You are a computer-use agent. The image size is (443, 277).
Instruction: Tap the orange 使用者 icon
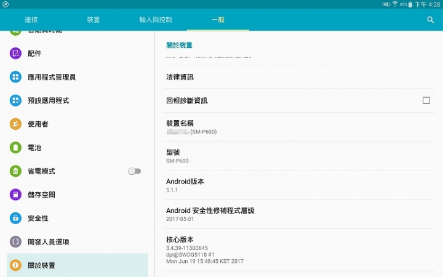[x=15, y=124]
